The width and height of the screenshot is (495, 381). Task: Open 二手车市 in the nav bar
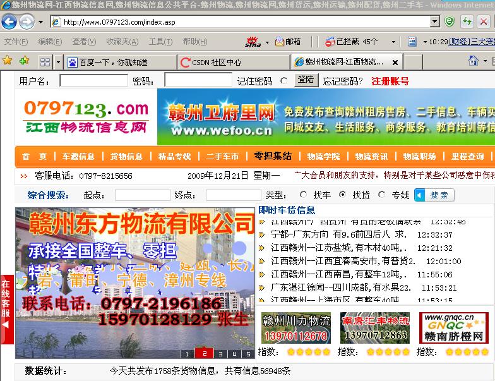click(222, 157)
